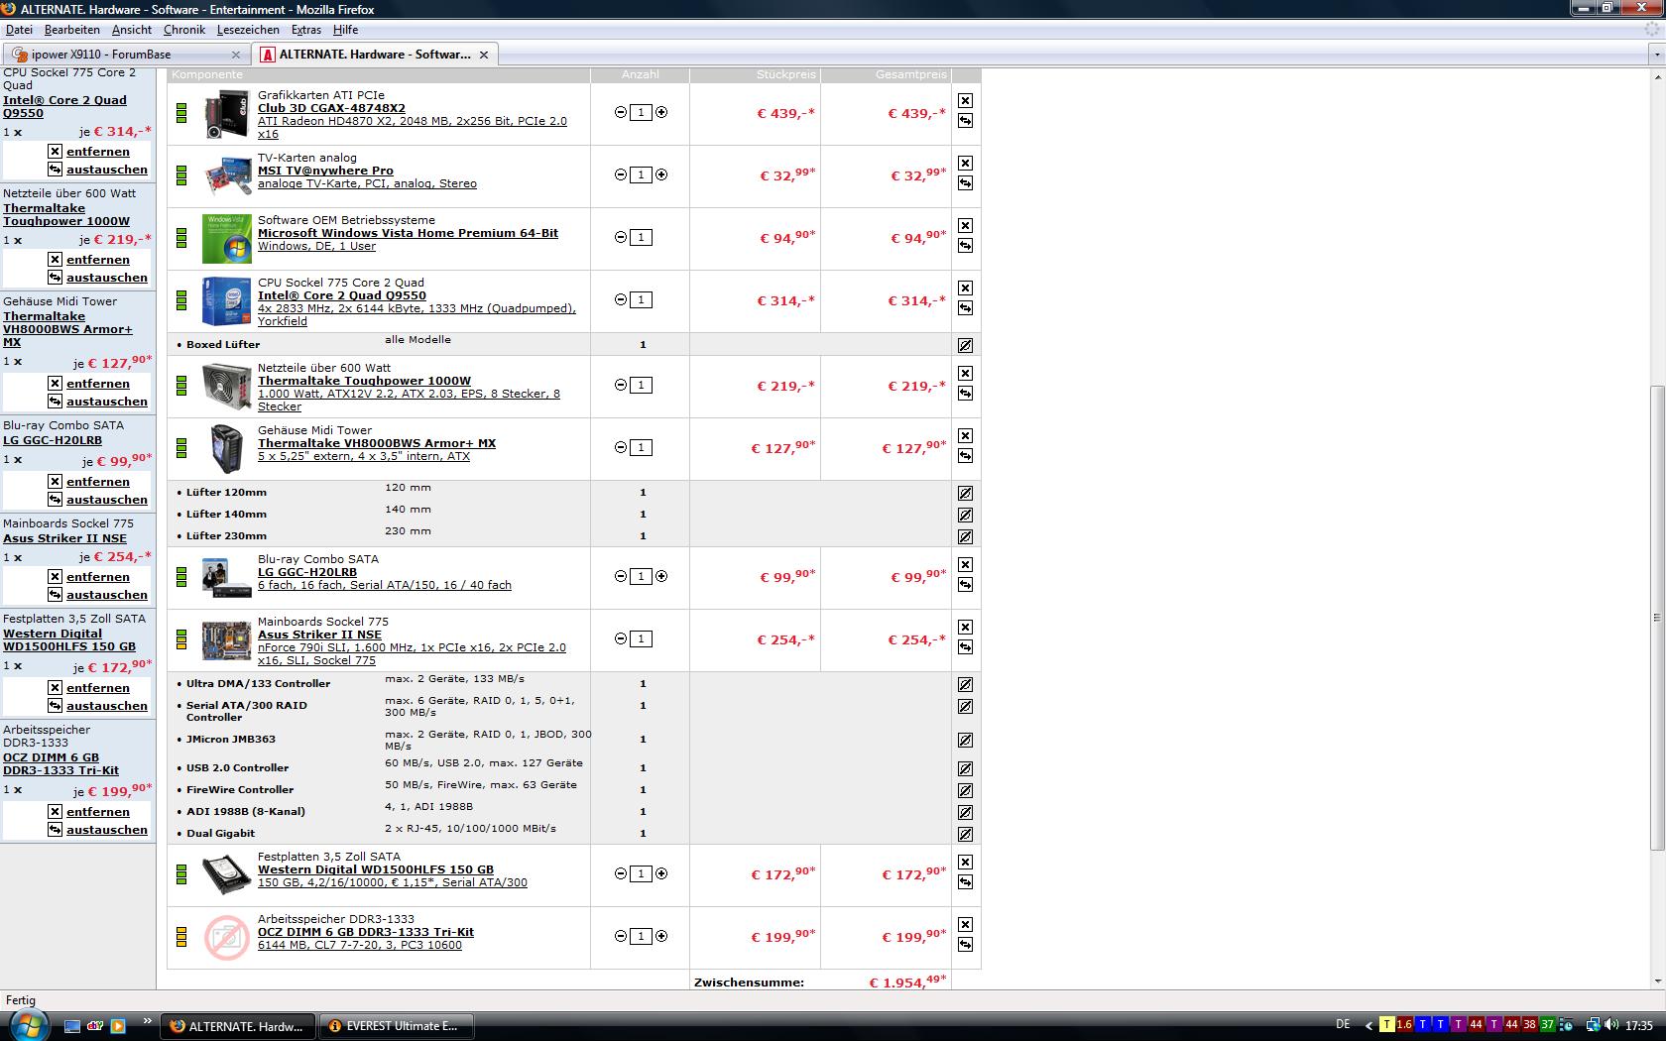Edit the Dual Gigabit entry
This screenshot has width=1666, height=1041.
(x=965, y=834)
